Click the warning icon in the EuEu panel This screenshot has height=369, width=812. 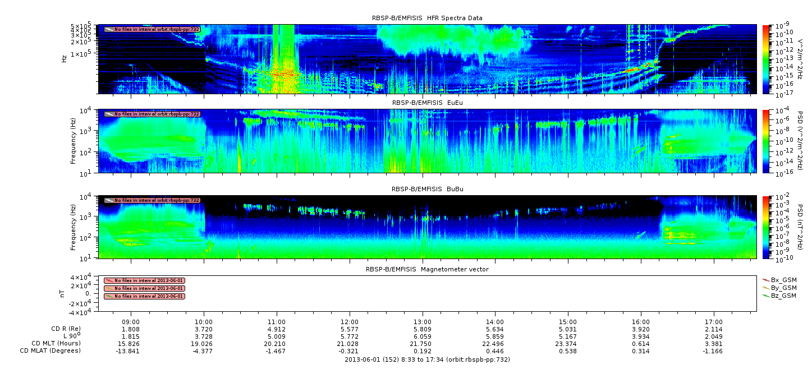[x=109, y=114]
